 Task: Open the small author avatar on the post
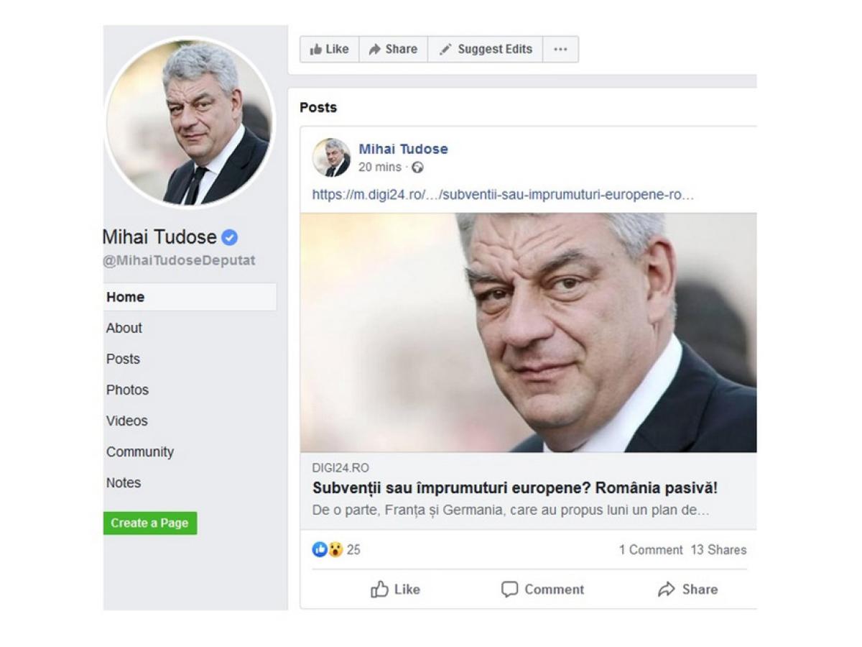point(331,157)
